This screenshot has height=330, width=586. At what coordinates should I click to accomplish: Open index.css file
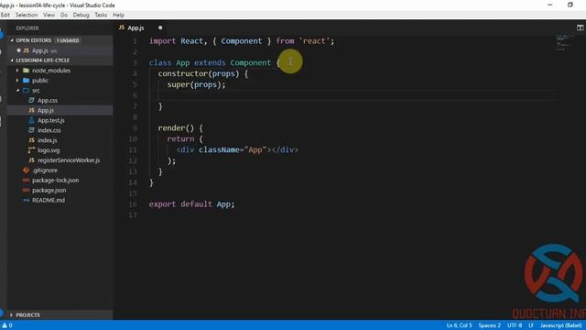(x=49, y=130)
